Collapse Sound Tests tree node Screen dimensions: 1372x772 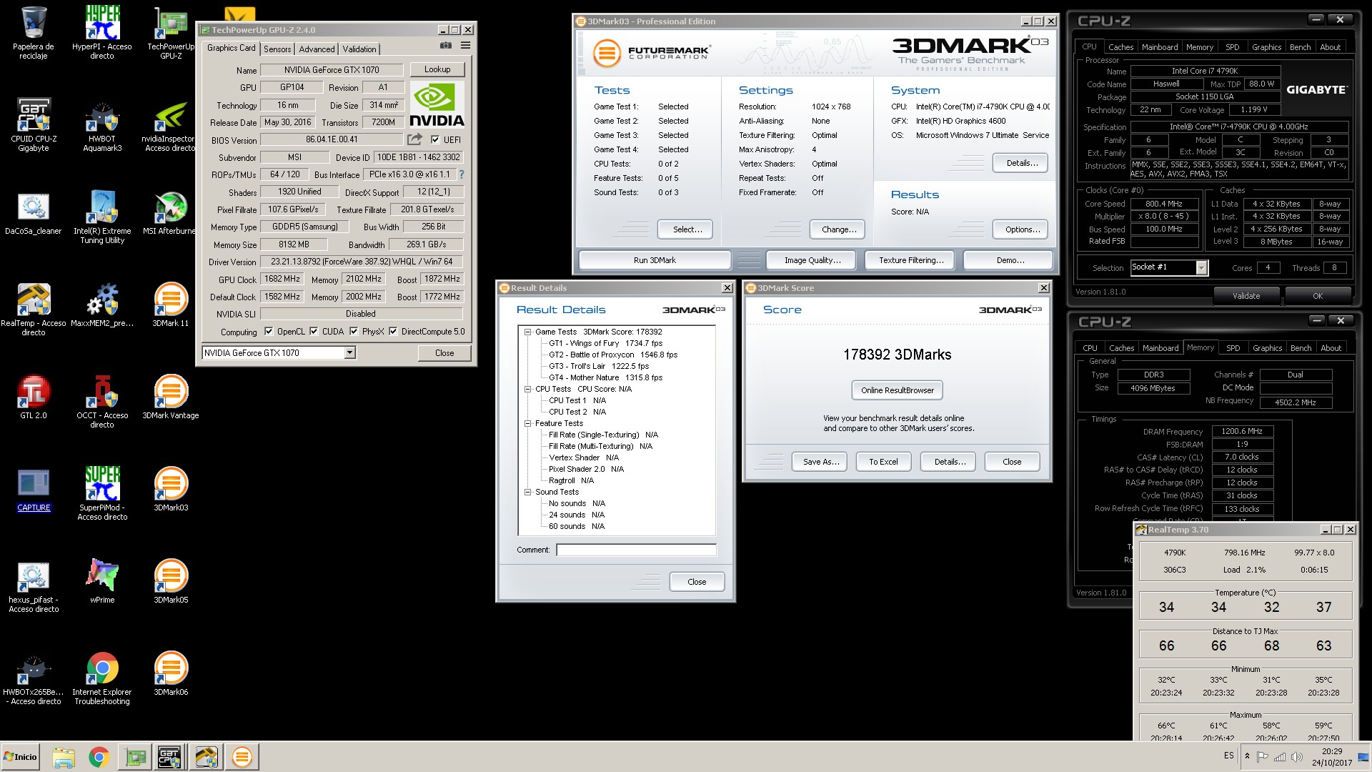(x=528, y=492)
